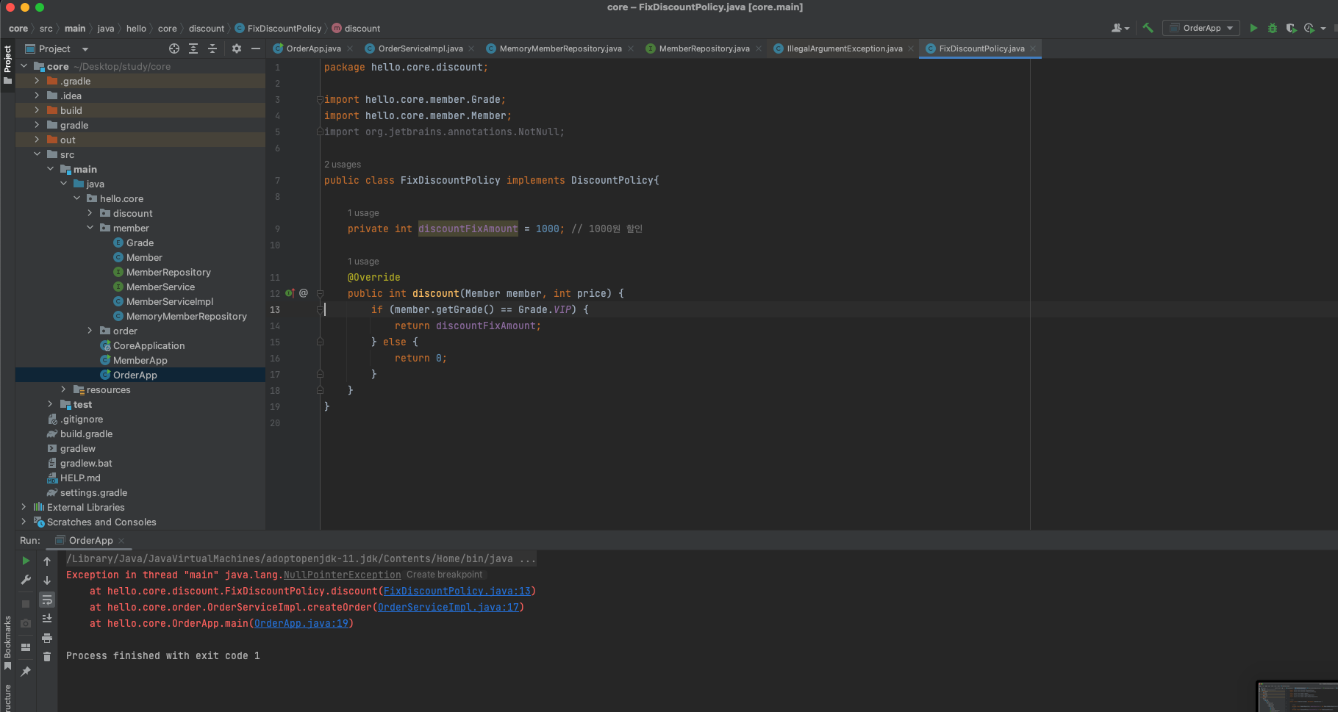Collapse the member package

point(90,228)
